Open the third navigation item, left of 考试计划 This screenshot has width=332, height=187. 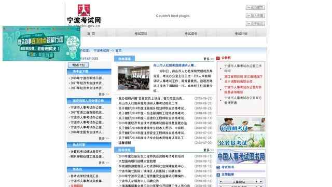191,33
